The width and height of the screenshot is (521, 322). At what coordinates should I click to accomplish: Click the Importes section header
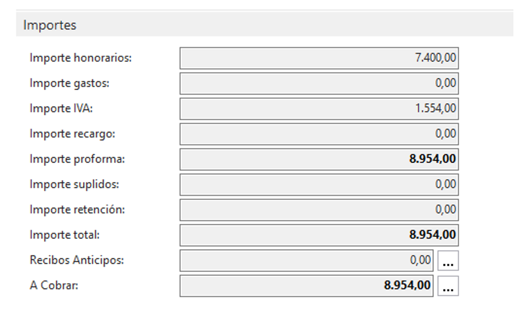click(50, 25)
